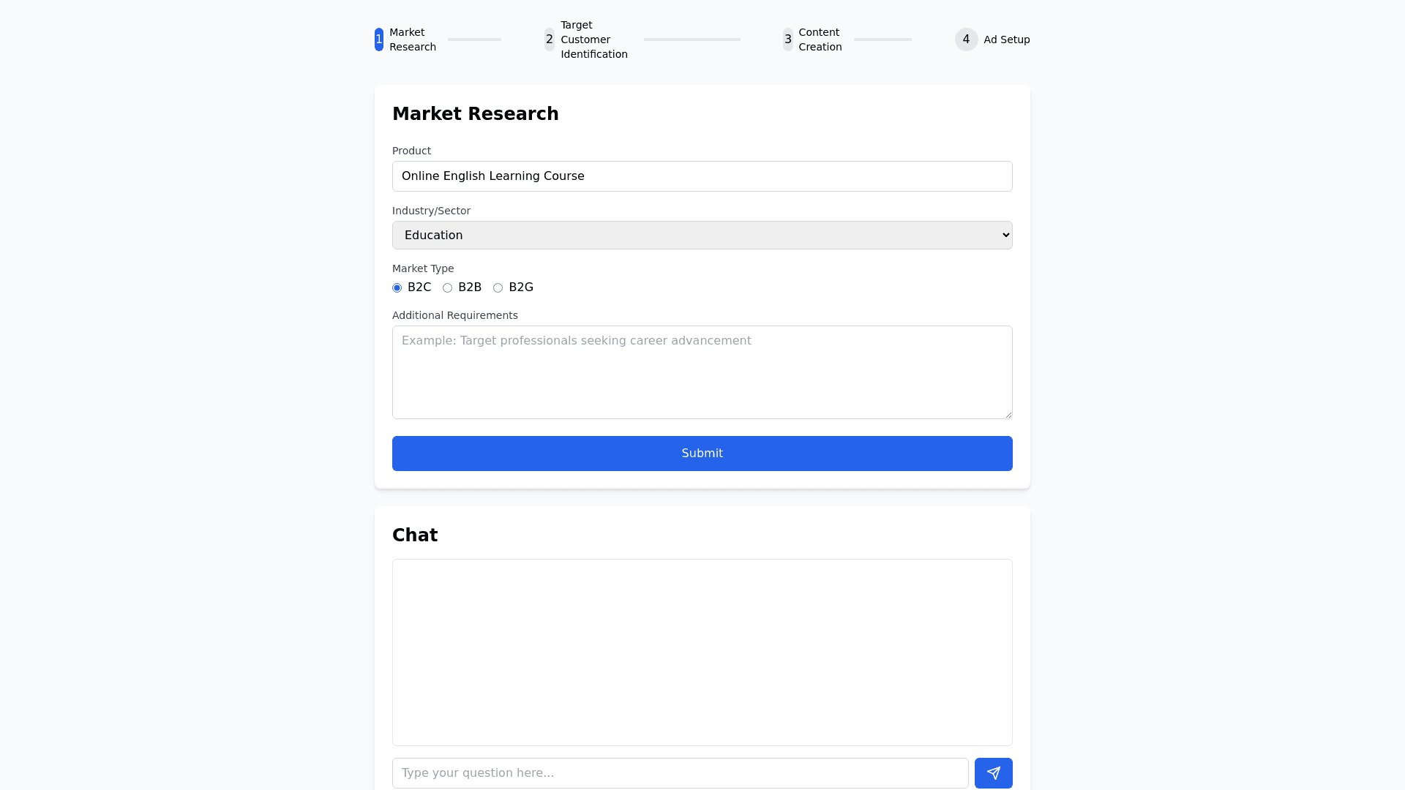Screen dimensions: 1405x790
Task: Click step 3 number circle
Action: (787, 39)
